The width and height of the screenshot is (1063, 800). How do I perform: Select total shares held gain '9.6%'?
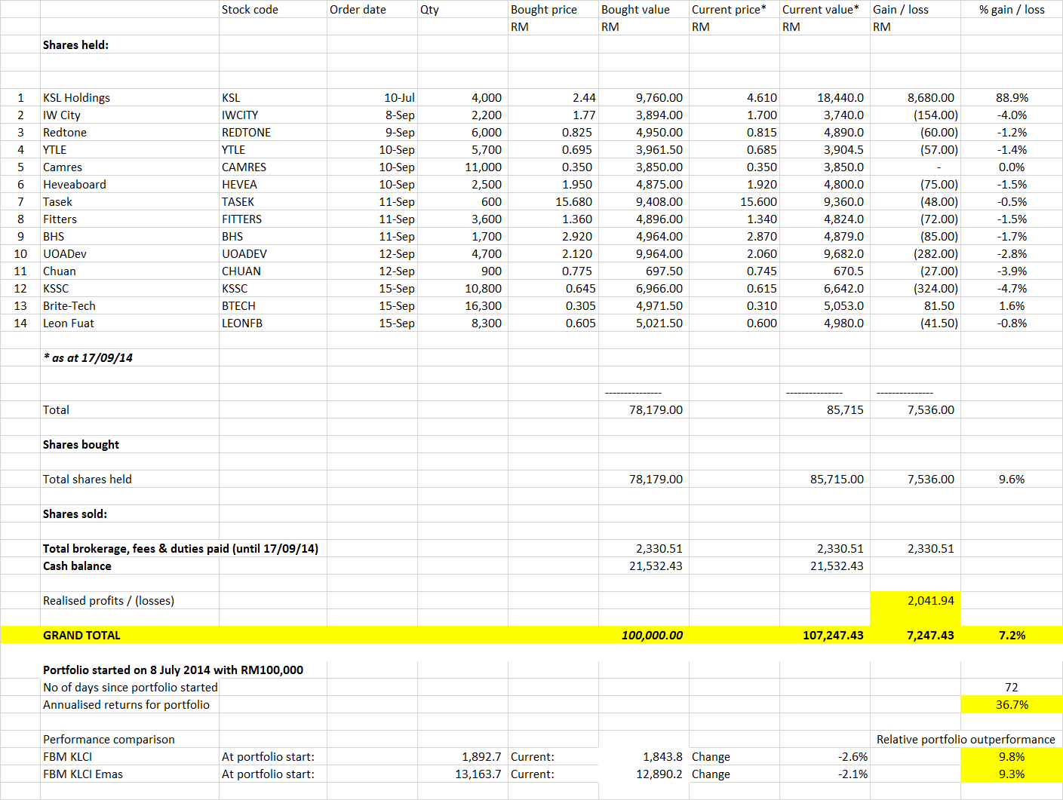coord(1012,480)
